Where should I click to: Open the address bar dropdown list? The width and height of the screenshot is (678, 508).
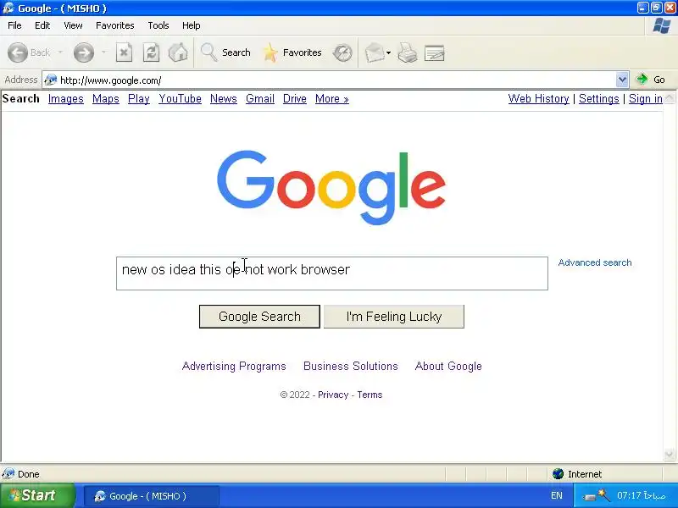point(622,80)
